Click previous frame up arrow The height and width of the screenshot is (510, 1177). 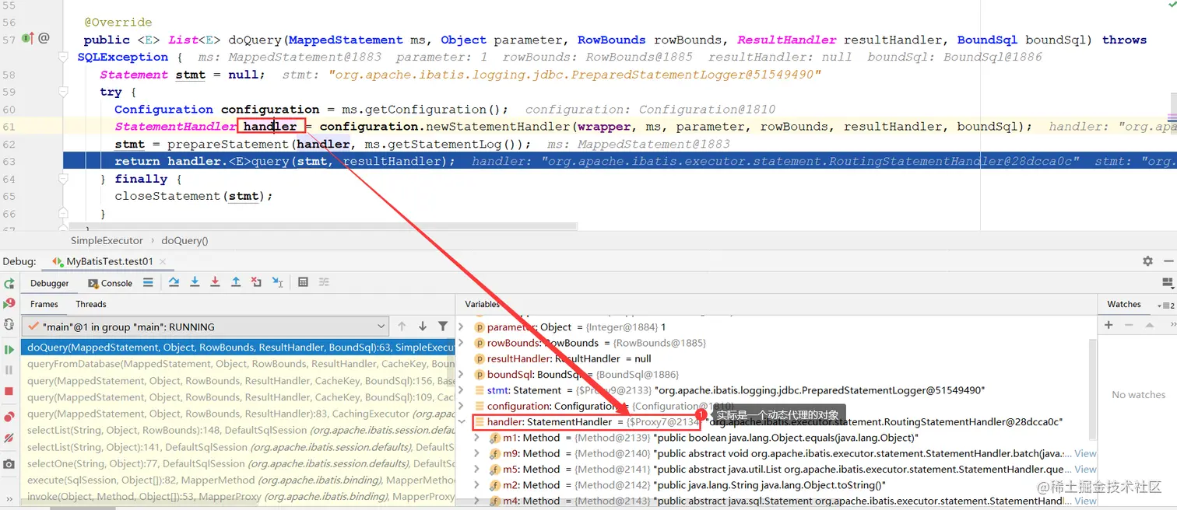402,327
